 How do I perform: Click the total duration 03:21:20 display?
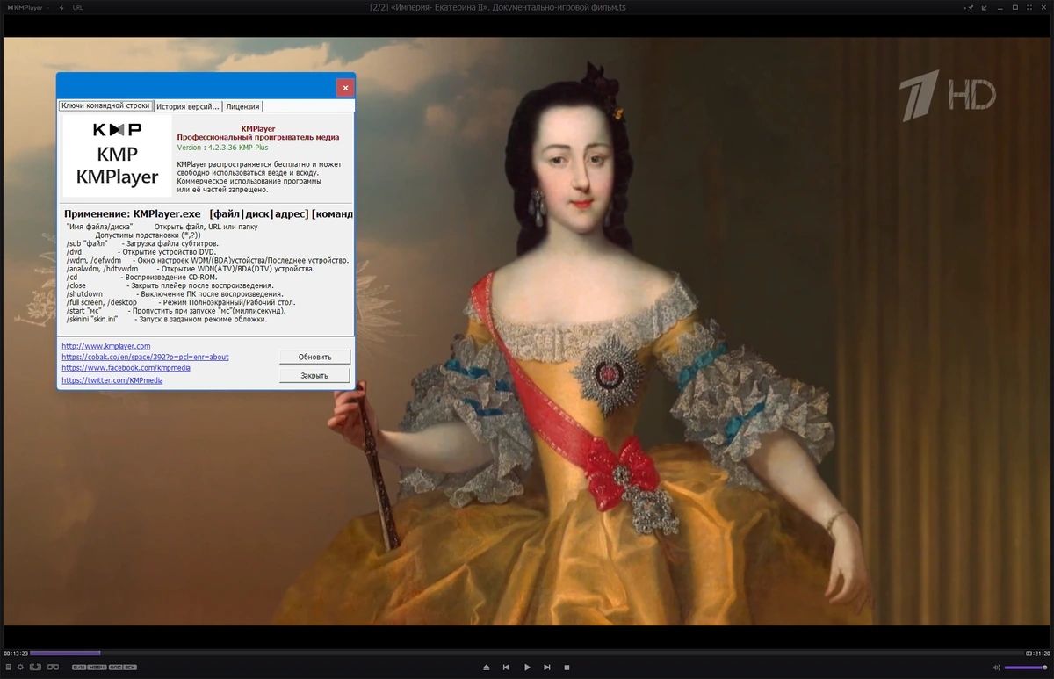[x=1037, y=653]
